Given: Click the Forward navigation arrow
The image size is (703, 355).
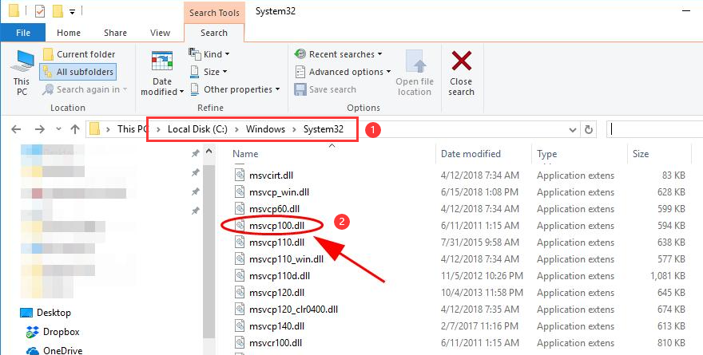Looking at the screenshot, I should (x=40, y=129).
